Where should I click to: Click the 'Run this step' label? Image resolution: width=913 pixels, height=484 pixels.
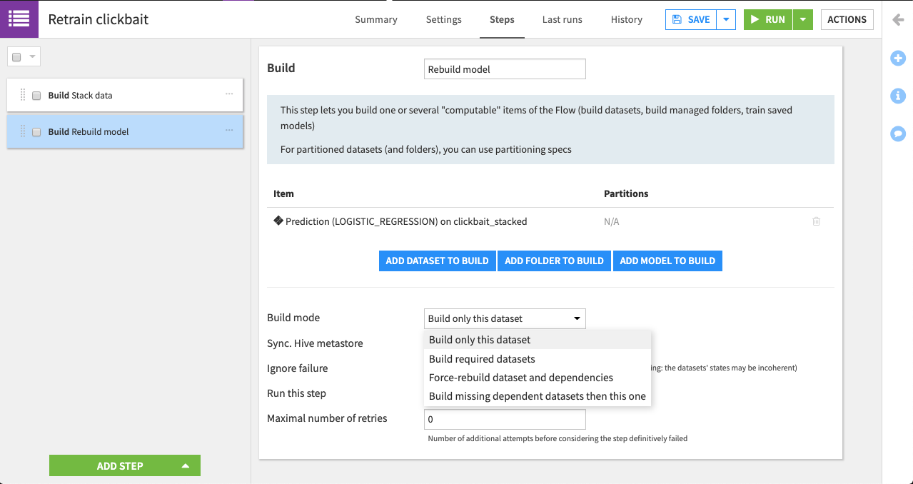(296, 393)
